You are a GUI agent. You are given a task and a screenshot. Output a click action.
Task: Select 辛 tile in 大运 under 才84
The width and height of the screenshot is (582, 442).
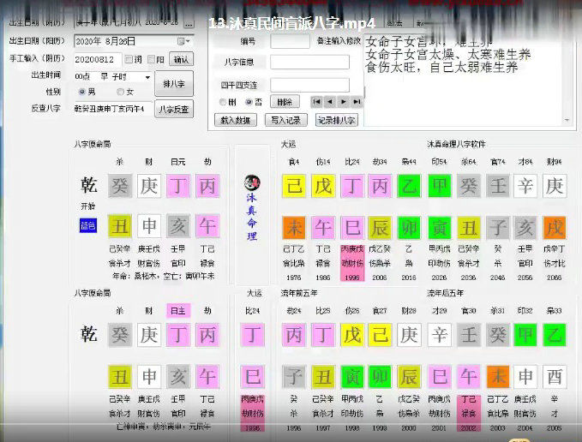[525, 185]
